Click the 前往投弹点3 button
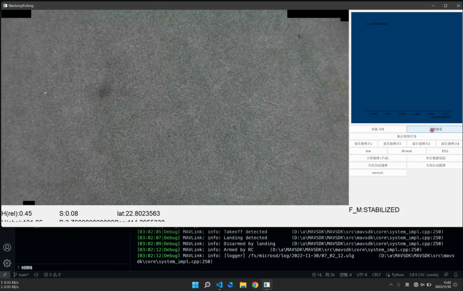 coord(421,144)
